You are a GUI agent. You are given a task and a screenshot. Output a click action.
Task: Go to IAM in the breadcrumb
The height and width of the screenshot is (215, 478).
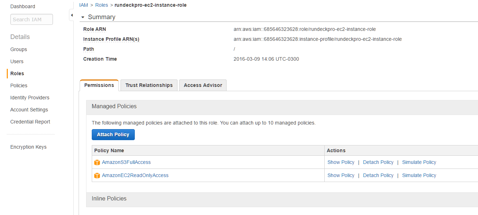84,5
